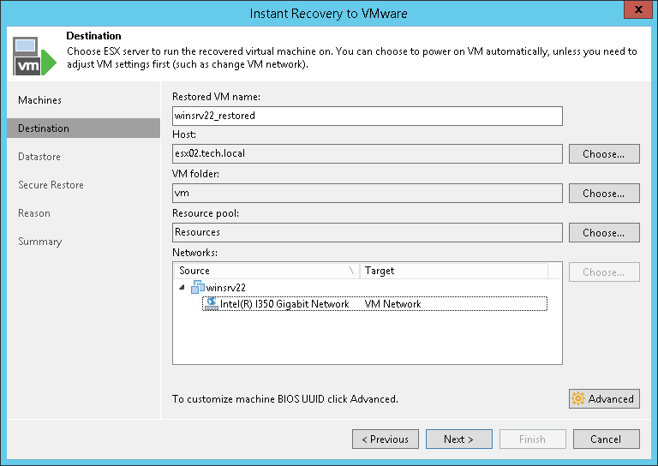The image size is (658, 466).
Task: Click the Restored VM name field
Action: (x=367, y=116)
